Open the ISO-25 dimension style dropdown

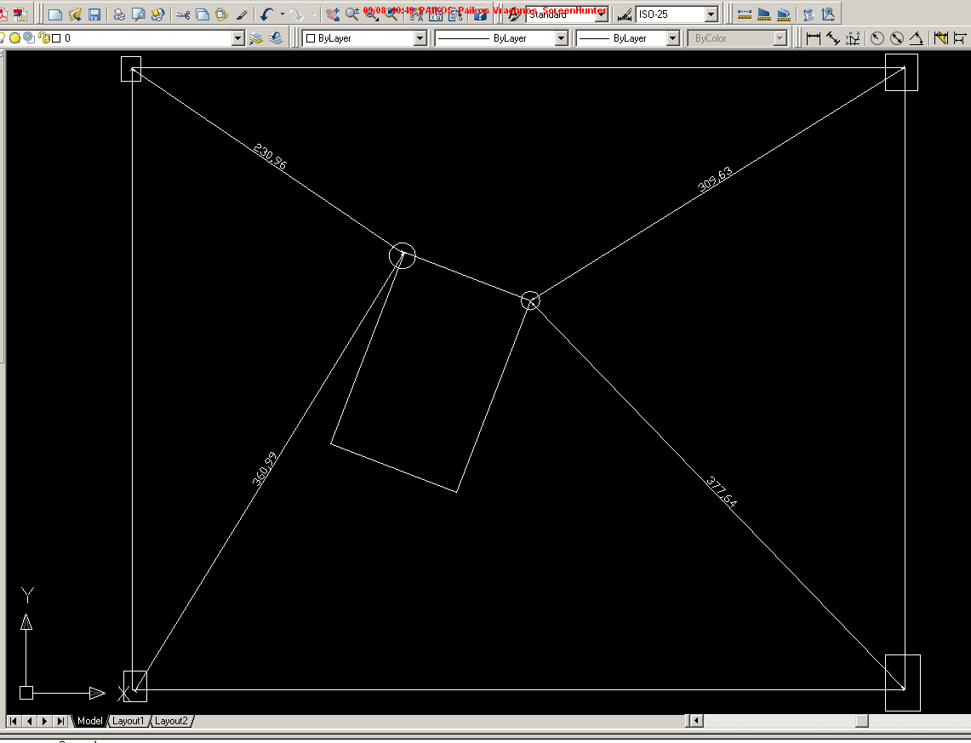[711, 14]
